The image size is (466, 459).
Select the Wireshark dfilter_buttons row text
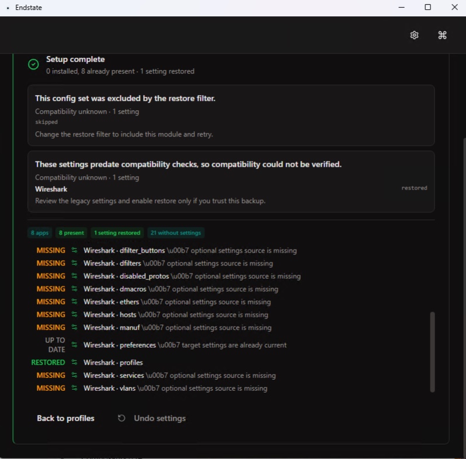pos(190,251)
